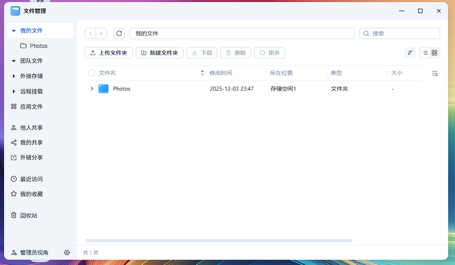This screenshot has height=265, width=455.
Task: Switch to list view
Action: [x=425, y=53]
